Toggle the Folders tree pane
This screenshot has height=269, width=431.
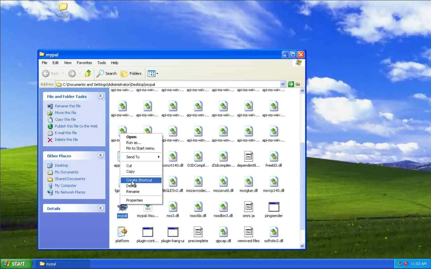coord(131,73)
